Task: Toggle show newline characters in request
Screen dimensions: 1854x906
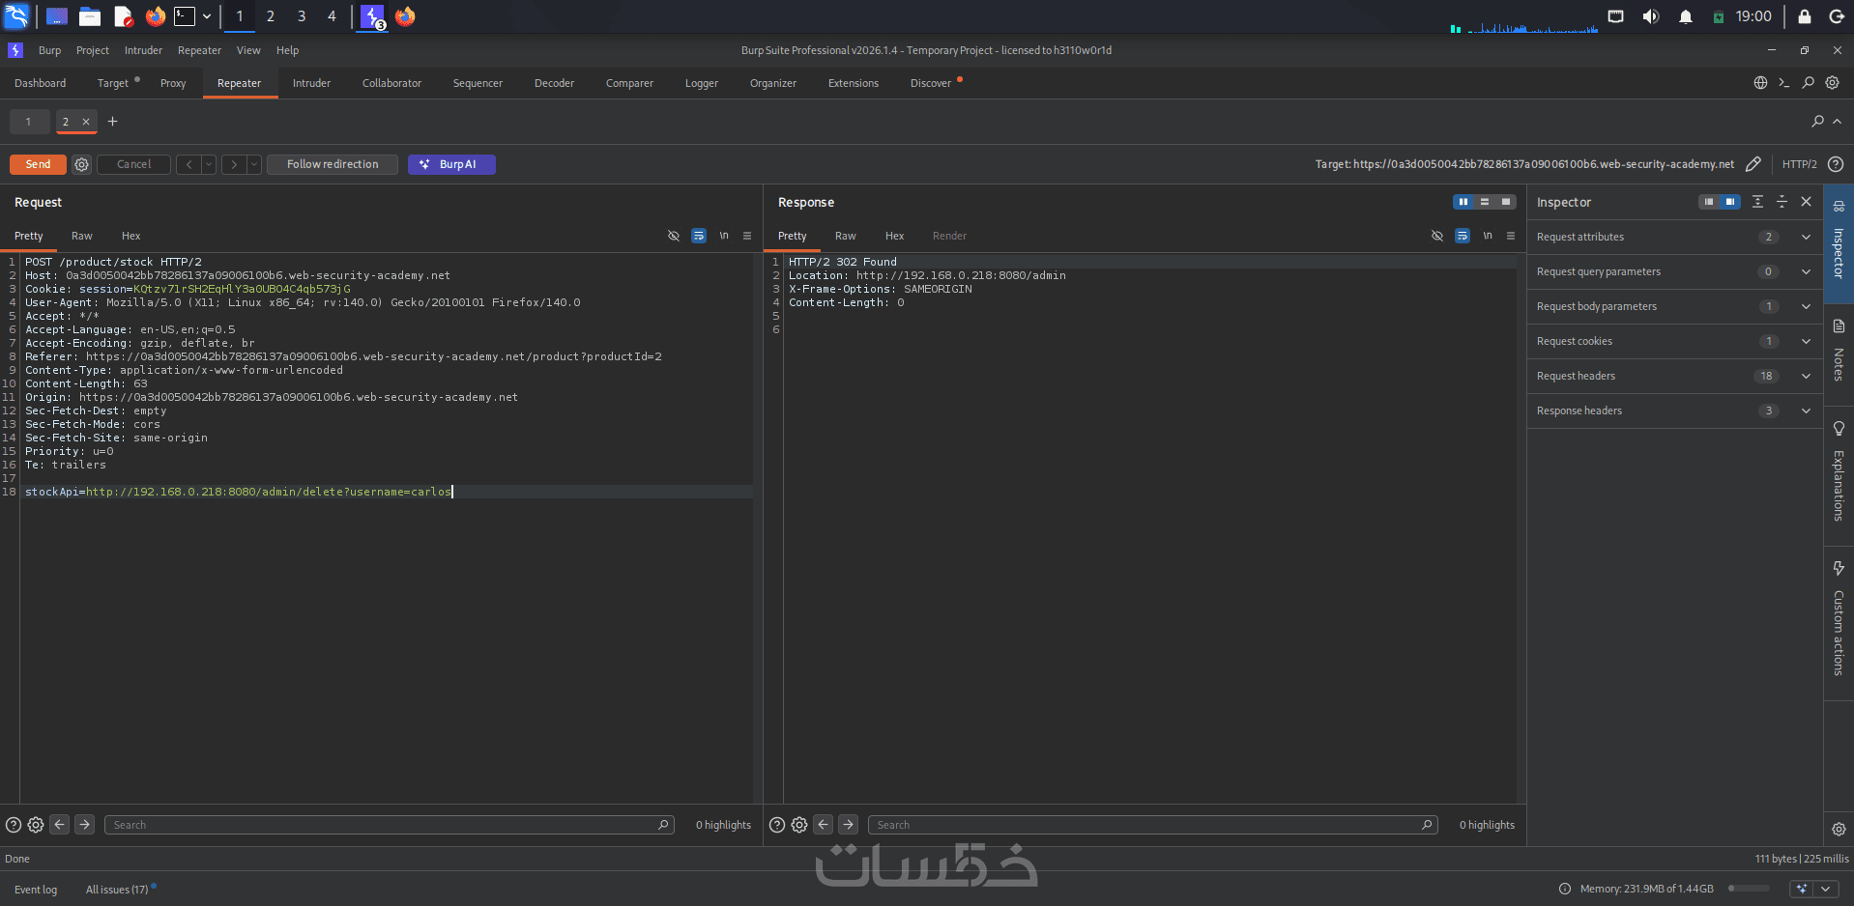Action: click(x=724, y=236)
